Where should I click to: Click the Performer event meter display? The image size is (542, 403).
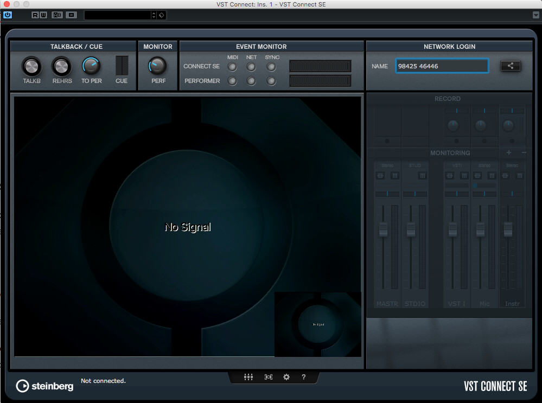[321, 81]
